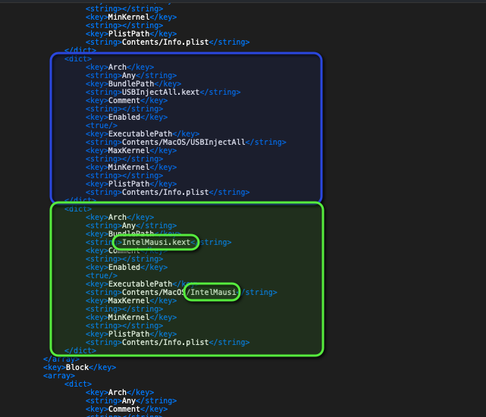Click the opening <array> tag below Block key
Screen dimensions: 486x417
coord(59,375)
